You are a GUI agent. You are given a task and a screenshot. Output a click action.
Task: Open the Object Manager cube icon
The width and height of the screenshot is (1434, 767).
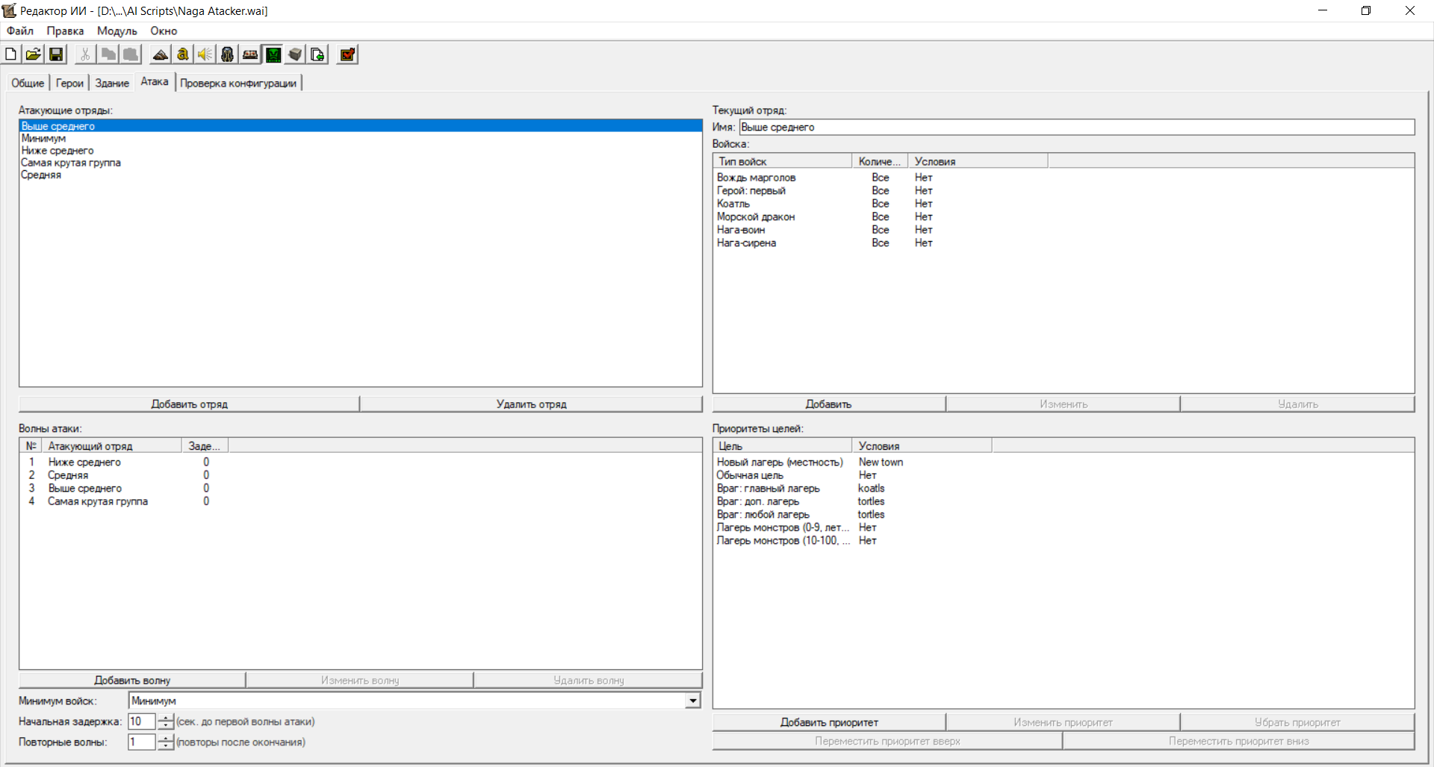[x=295, y=54]
